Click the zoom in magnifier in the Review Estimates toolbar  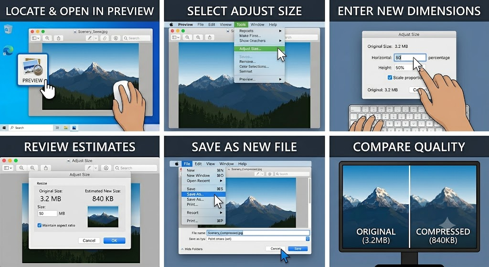(x=32, y=168)
